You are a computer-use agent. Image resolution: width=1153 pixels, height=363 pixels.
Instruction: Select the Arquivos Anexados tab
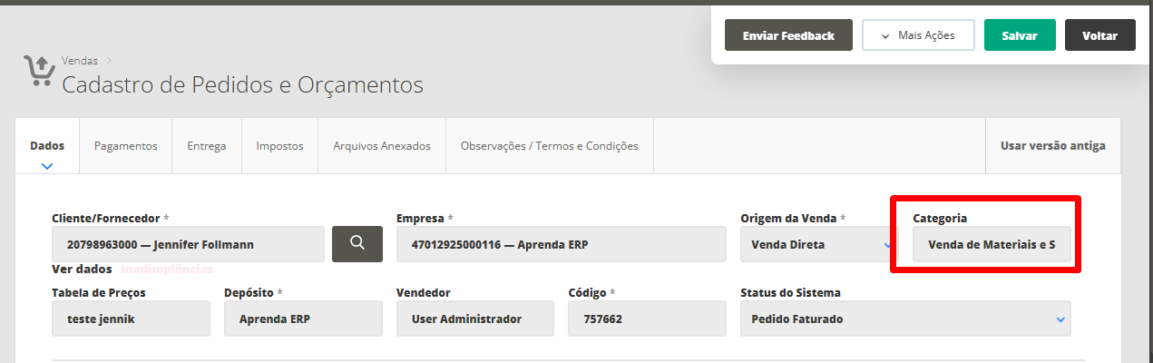tap(382, 146)
